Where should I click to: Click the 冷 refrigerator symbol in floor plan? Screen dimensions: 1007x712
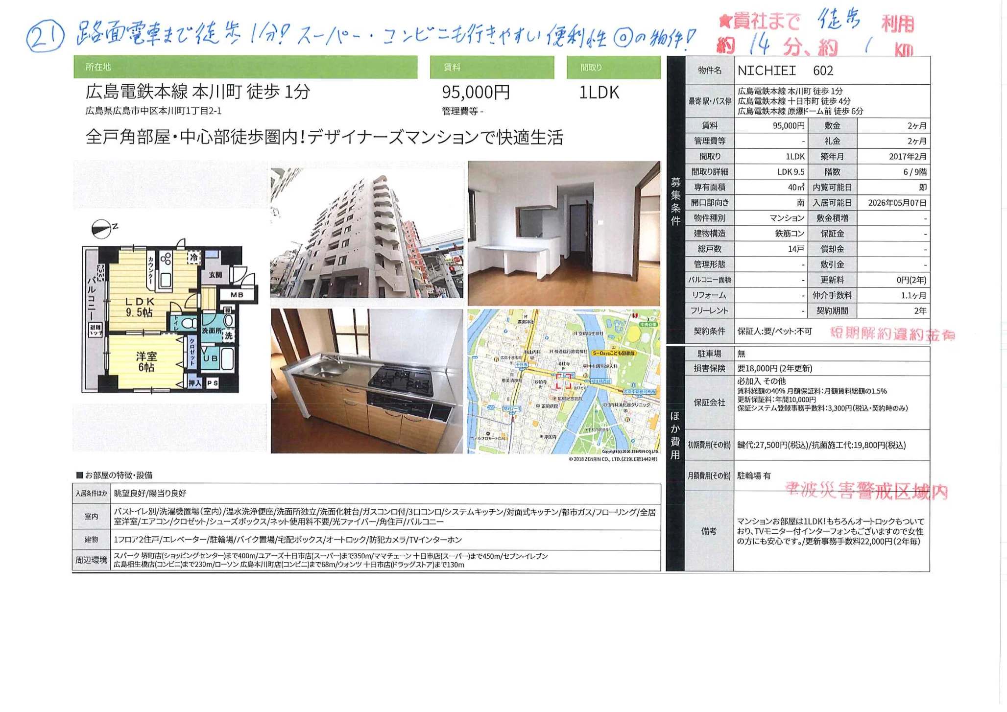[x=194, y=257]
